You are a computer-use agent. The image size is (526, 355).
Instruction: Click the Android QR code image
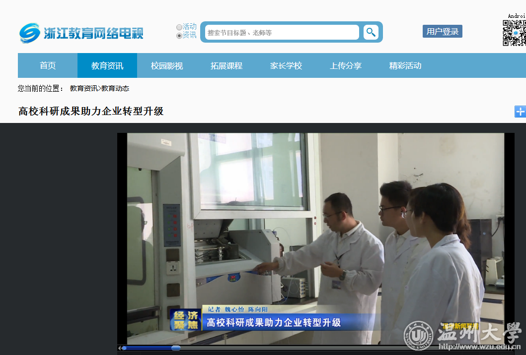point(514,33)
